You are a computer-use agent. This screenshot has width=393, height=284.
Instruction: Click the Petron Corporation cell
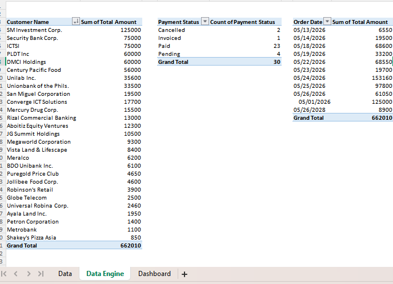click(43, 222)
